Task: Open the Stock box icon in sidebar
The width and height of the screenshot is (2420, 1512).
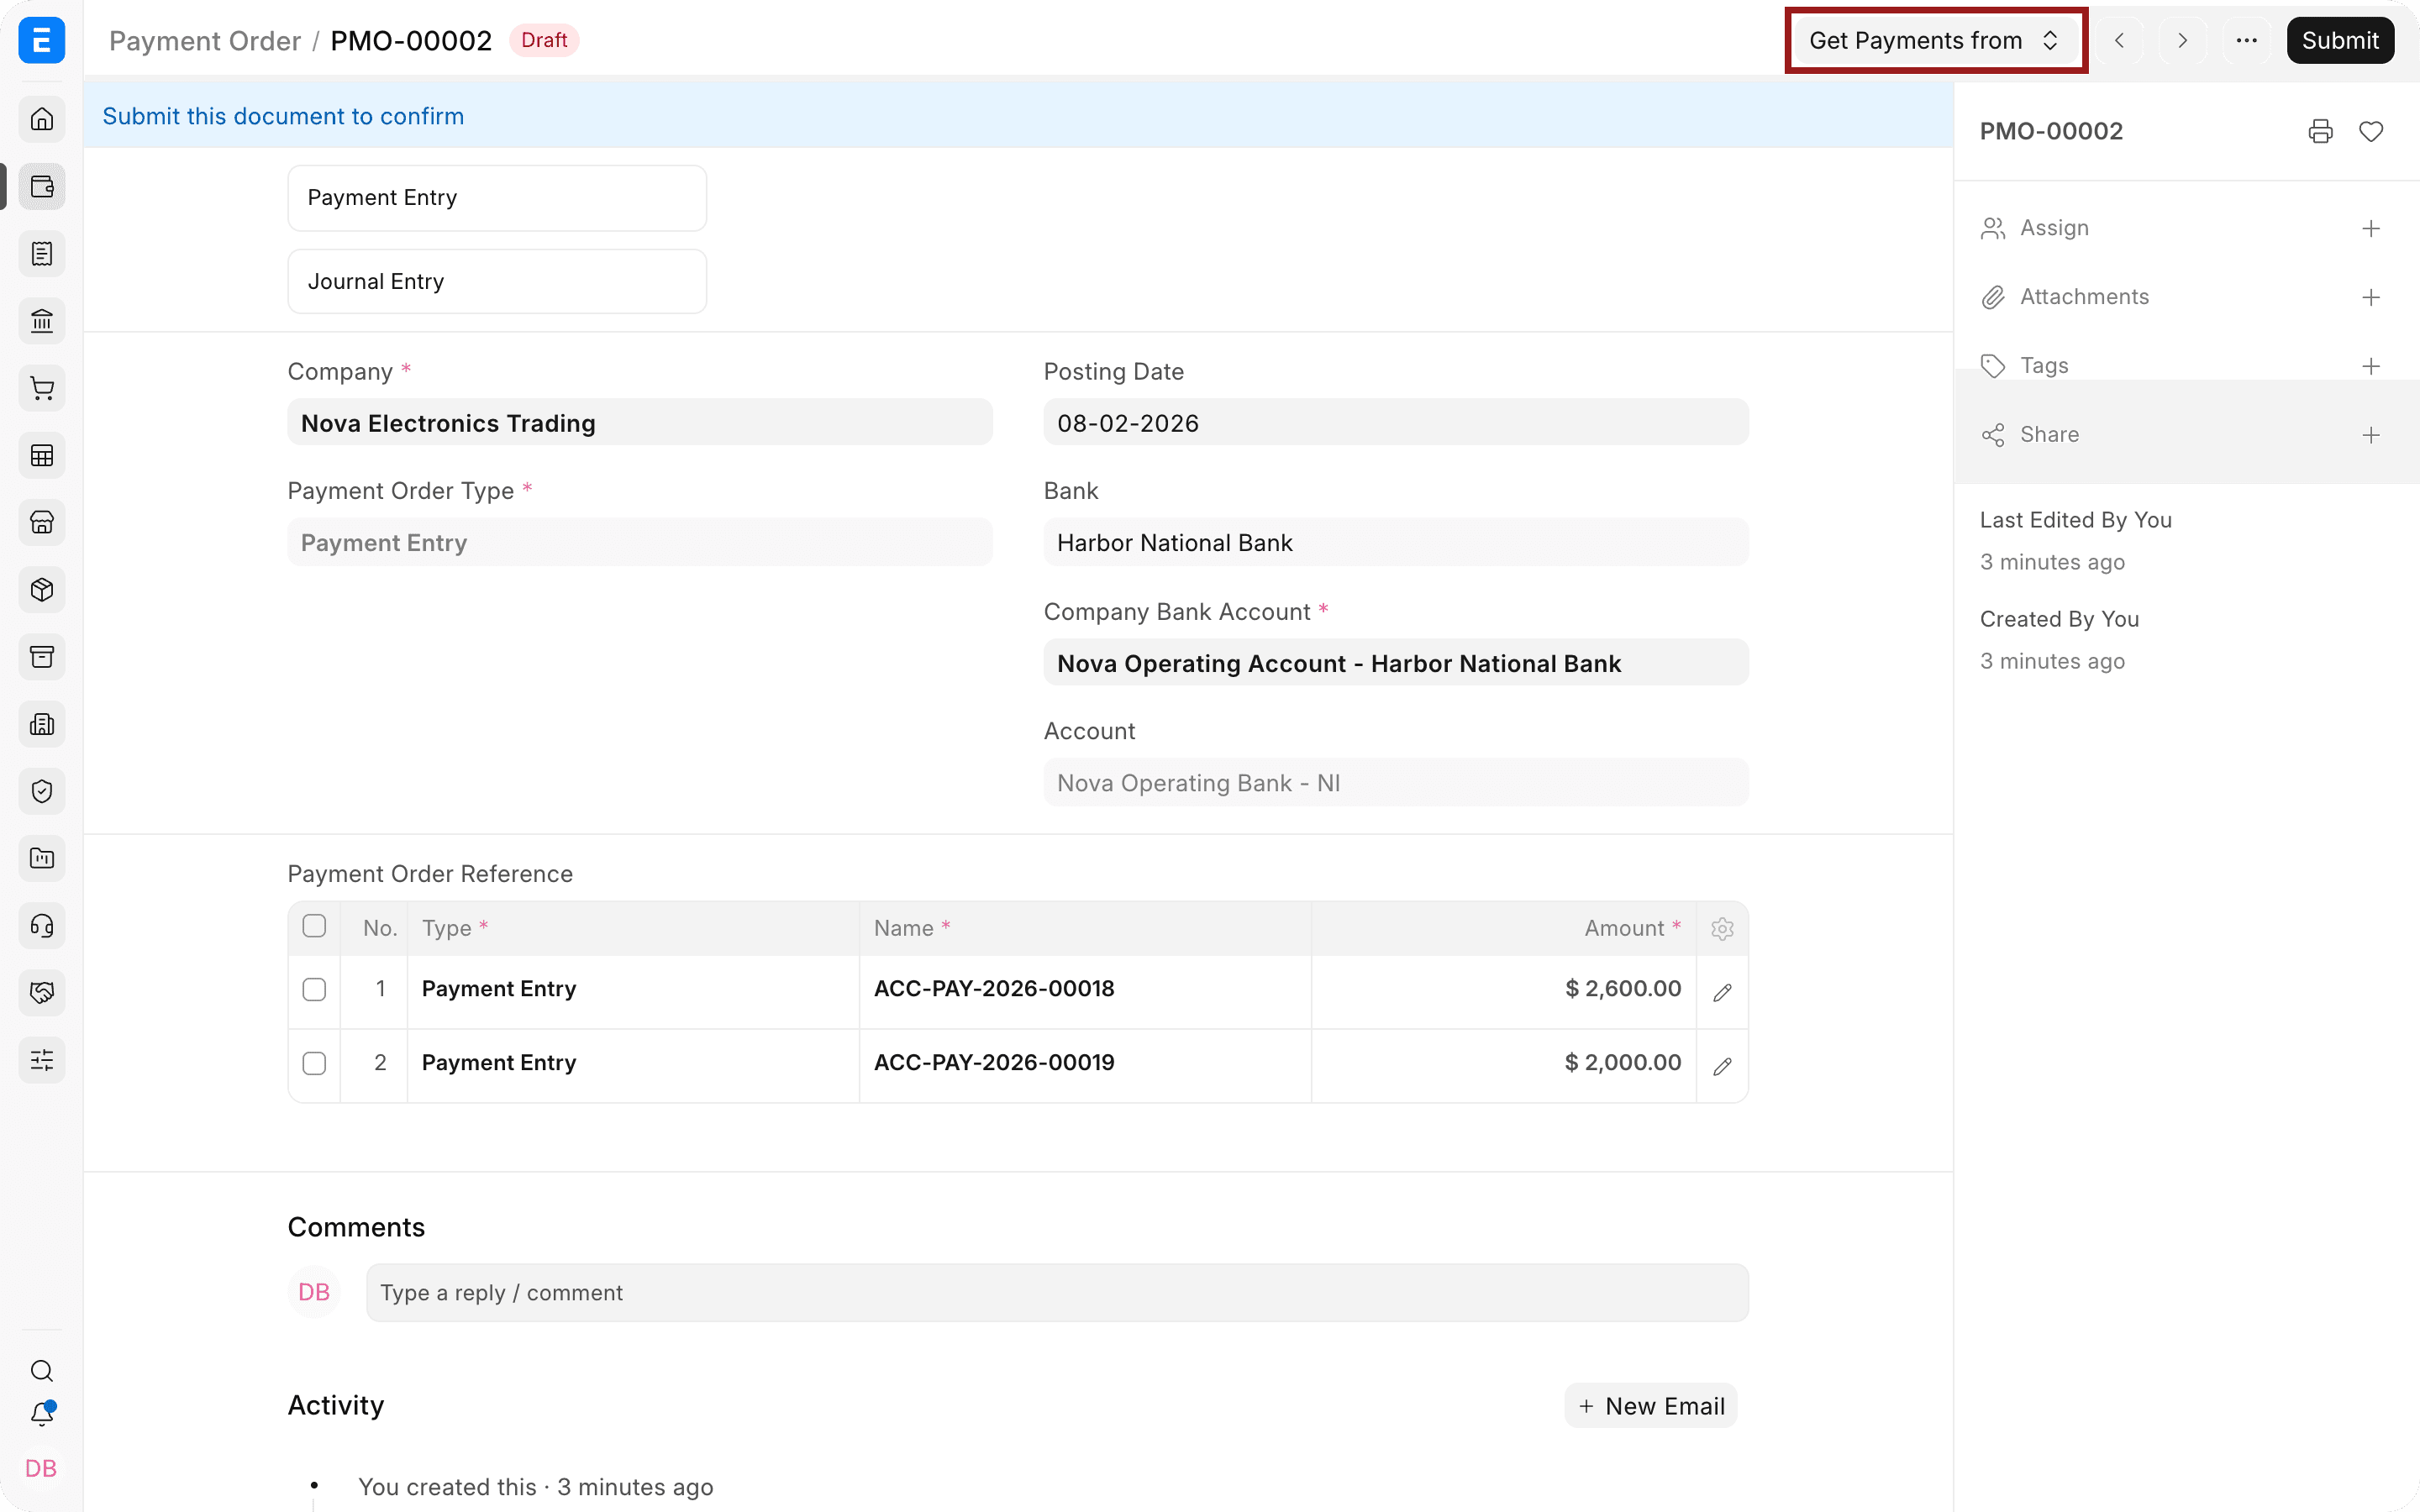Action: pyautogui.click(x=42, y=590)
